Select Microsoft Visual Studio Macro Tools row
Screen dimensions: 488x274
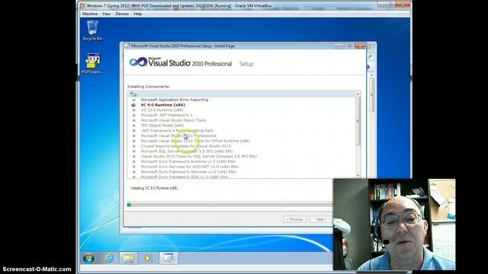(173, 120)
